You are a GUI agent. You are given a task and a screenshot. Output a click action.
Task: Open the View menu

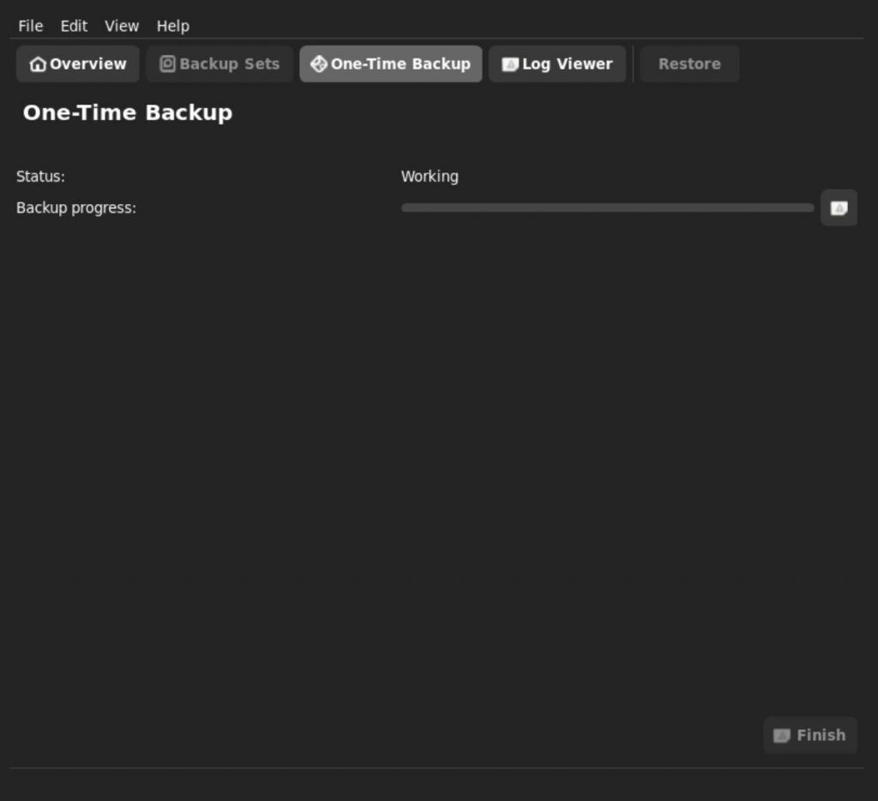point(121,26)
